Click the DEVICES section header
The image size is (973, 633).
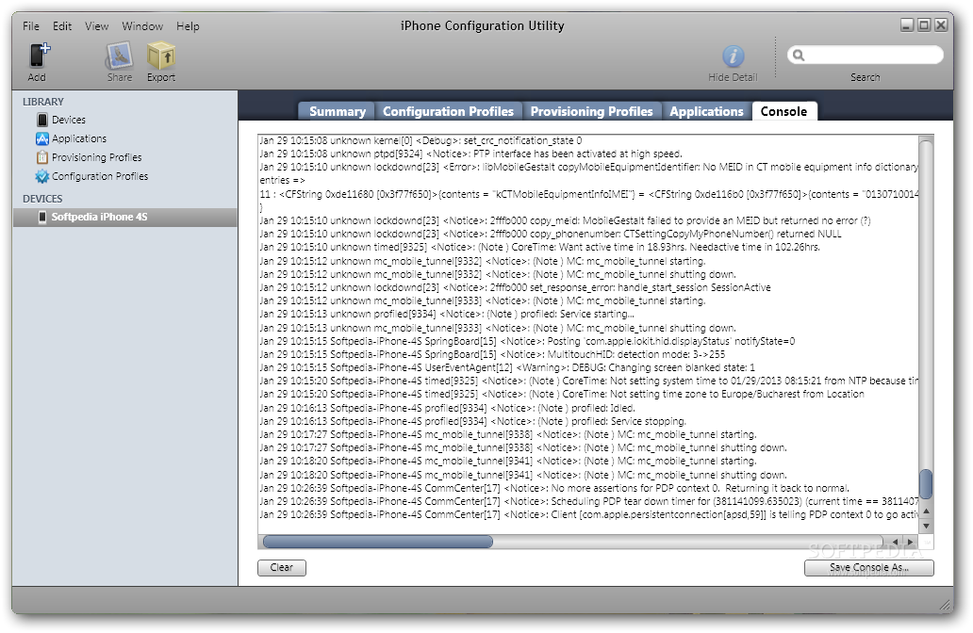point(42,199)
